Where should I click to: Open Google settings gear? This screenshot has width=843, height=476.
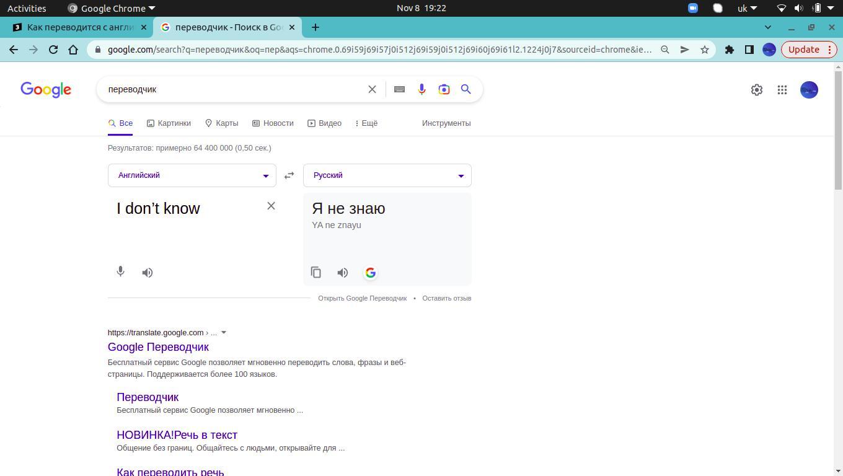[x=757, y=90]
